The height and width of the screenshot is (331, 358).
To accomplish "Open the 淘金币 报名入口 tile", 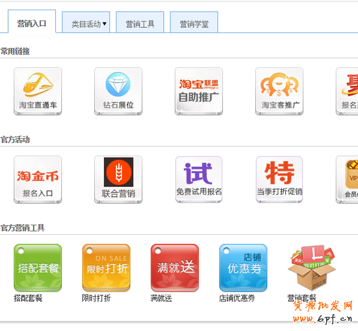I will [x=38, y=180].
